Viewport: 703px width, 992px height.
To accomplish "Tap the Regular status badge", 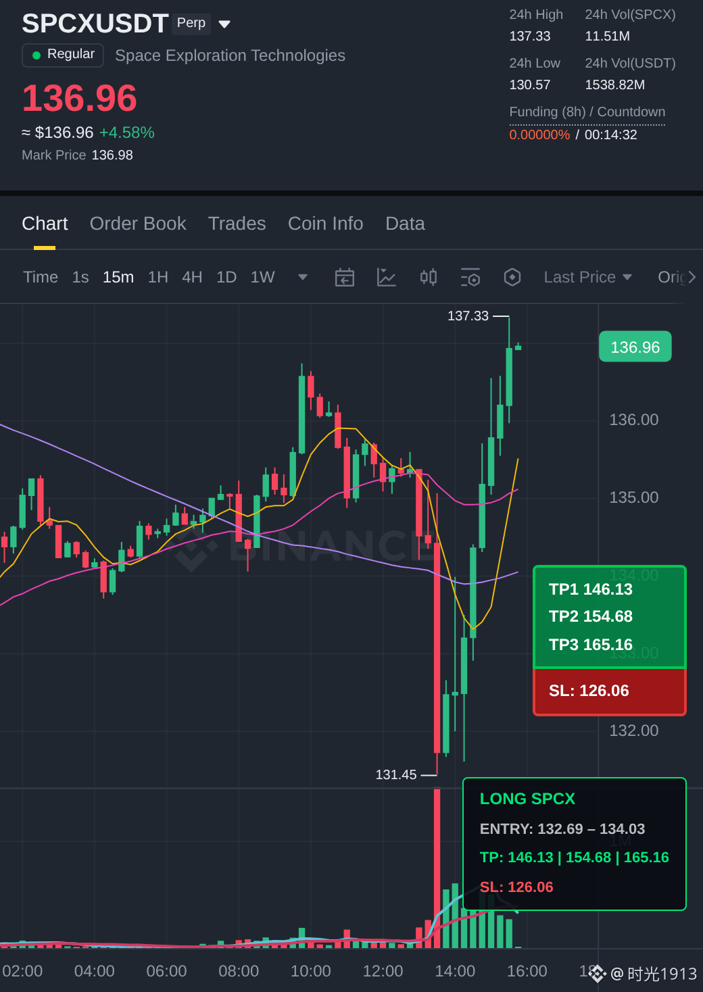I will click(63, 55).
